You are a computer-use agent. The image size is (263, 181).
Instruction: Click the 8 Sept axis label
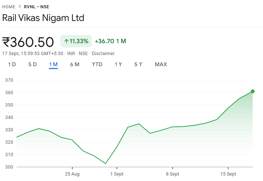(172, 174)
